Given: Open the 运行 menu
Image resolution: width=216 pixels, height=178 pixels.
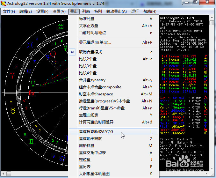Looking at the screenshot, I should coord(135,11).
